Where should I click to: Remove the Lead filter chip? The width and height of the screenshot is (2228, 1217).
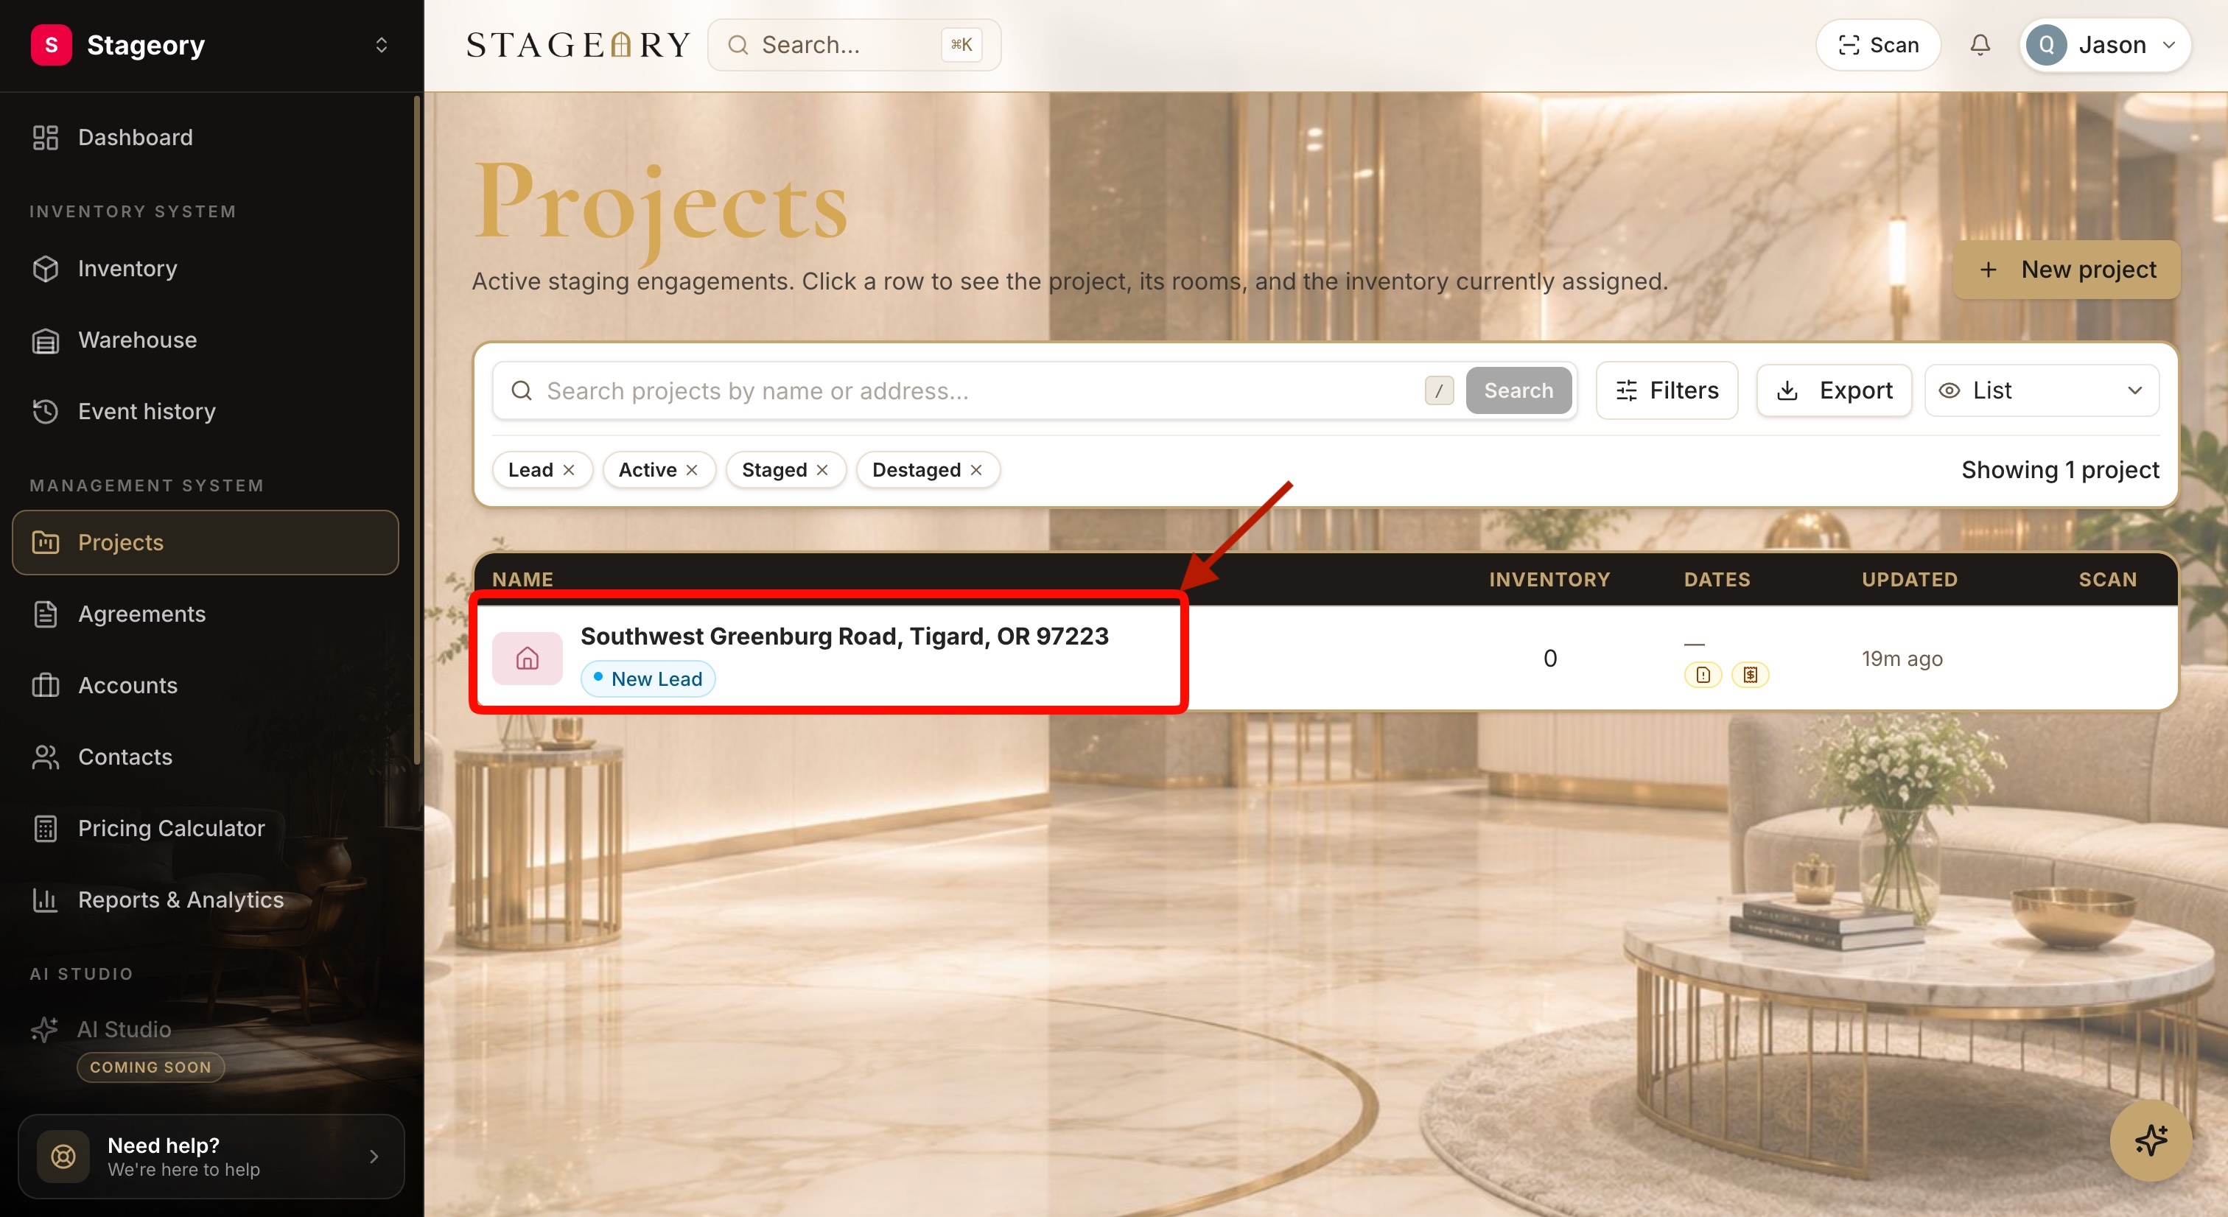[x=569, y=470]
